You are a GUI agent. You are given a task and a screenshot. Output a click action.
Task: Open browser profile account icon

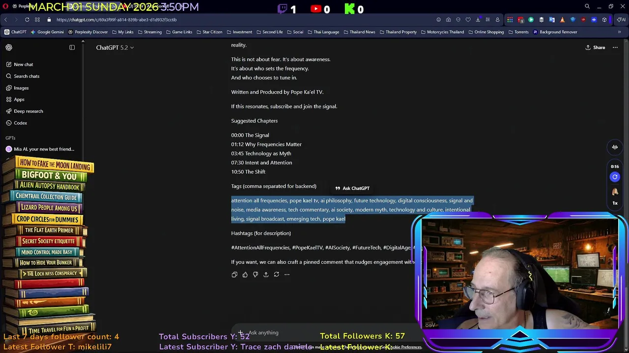(x=497, y=20)
